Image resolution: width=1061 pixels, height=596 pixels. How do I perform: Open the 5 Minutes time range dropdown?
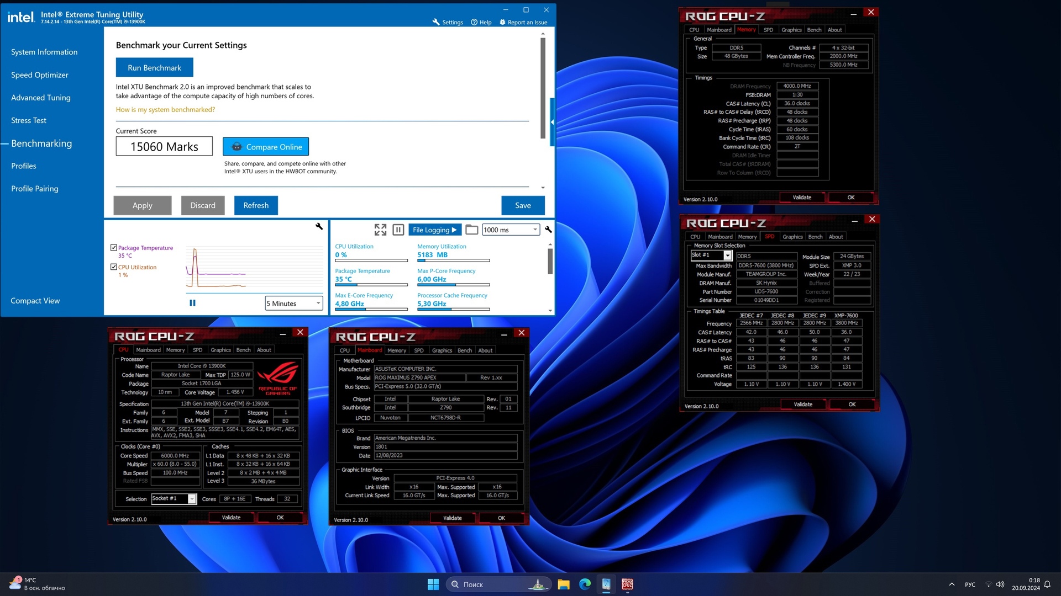point(294,304)
